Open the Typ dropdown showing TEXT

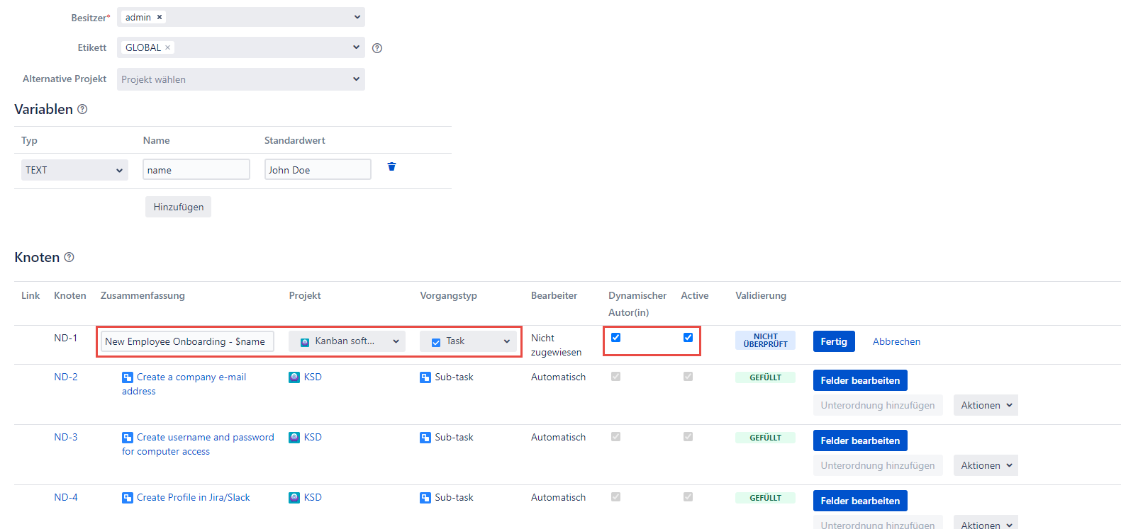74,170
